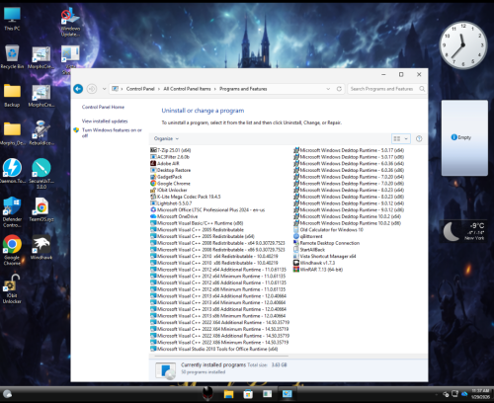Open TeamOS.xyz desktop shortcut

[x=41, y=209]
